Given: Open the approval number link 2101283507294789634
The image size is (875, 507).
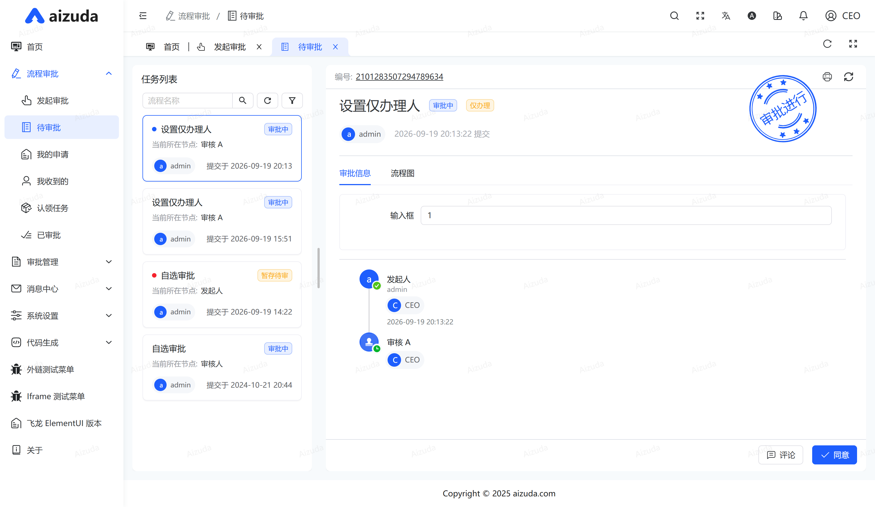Looking at the screenshot, I should 399,76.
